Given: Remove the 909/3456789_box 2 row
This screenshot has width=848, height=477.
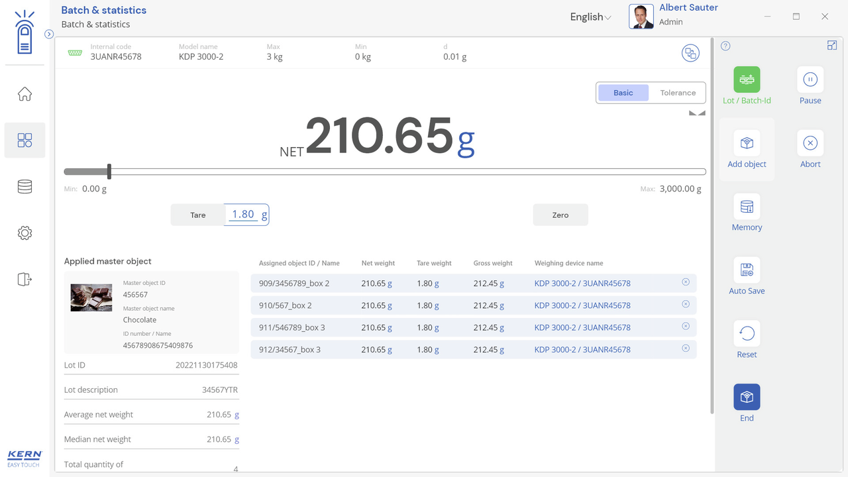Looking at the screenshot, I should pos(686,282).
